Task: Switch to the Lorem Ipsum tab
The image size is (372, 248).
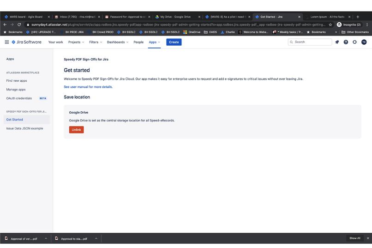Action: [327, 17]
